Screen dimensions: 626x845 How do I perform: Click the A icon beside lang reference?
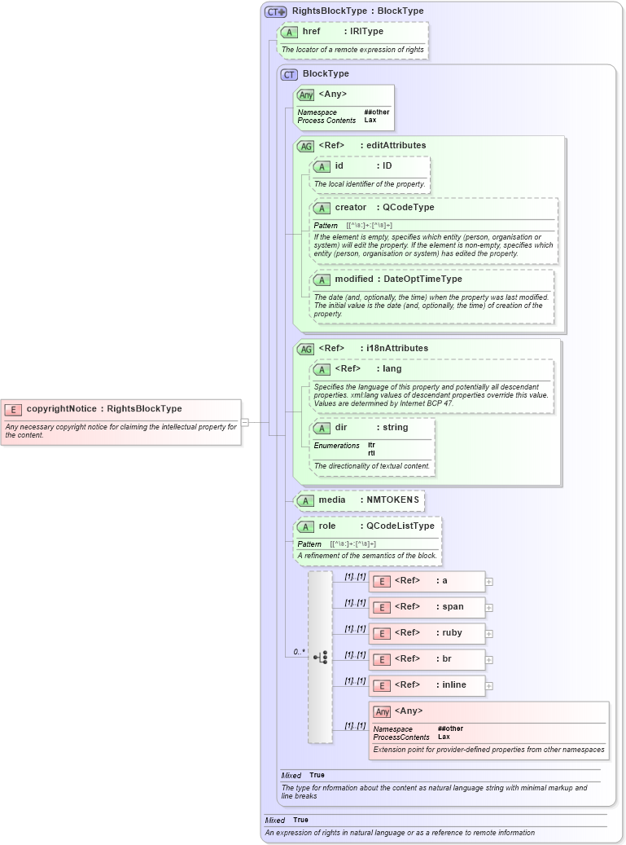pyautogui.click(x=322, y=369)
